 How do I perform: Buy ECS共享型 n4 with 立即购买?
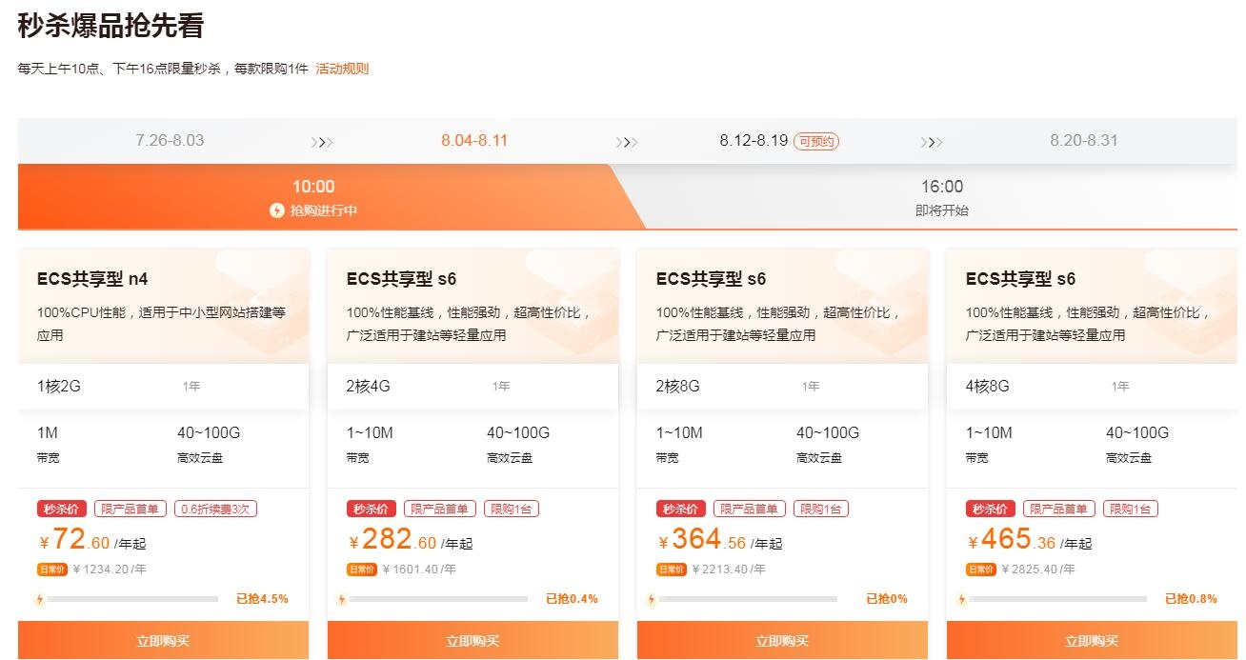163,640
